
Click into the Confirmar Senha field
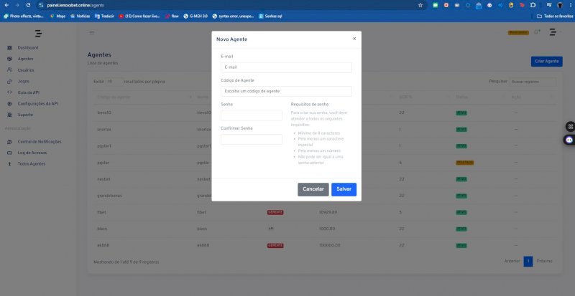coord(252,140)
